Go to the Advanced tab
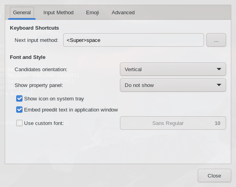 point(123,13)
